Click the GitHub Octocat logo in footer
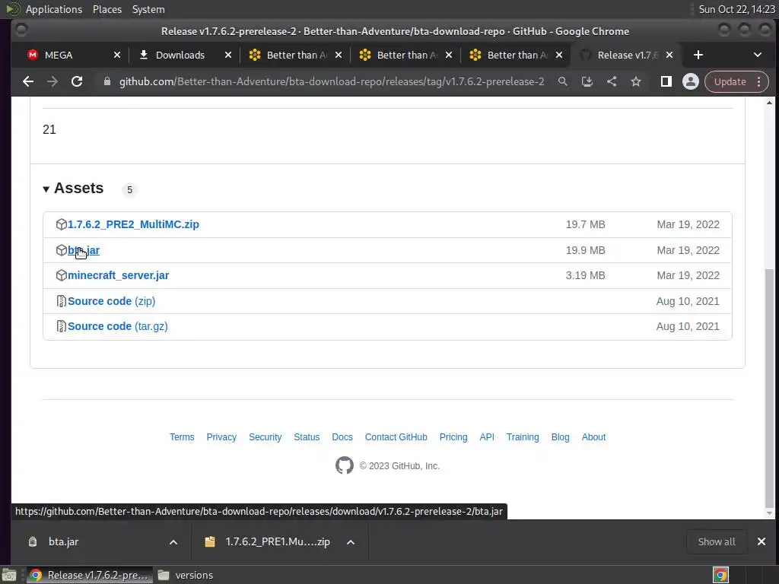 coord(345,466)
